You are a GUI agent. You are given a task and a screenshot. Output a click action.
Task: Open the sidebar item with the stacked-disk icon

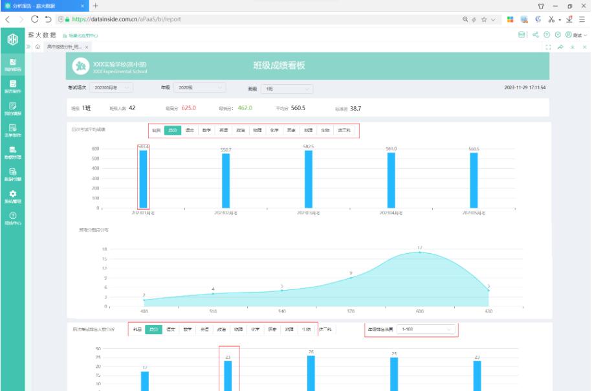pyautogui.click(x=13, y=152)
